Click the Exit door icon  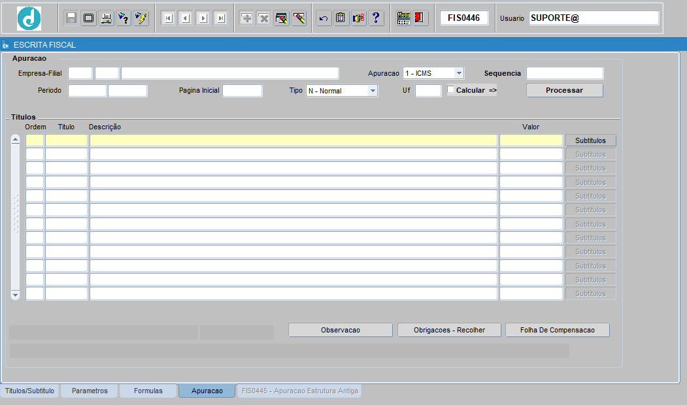420,18
